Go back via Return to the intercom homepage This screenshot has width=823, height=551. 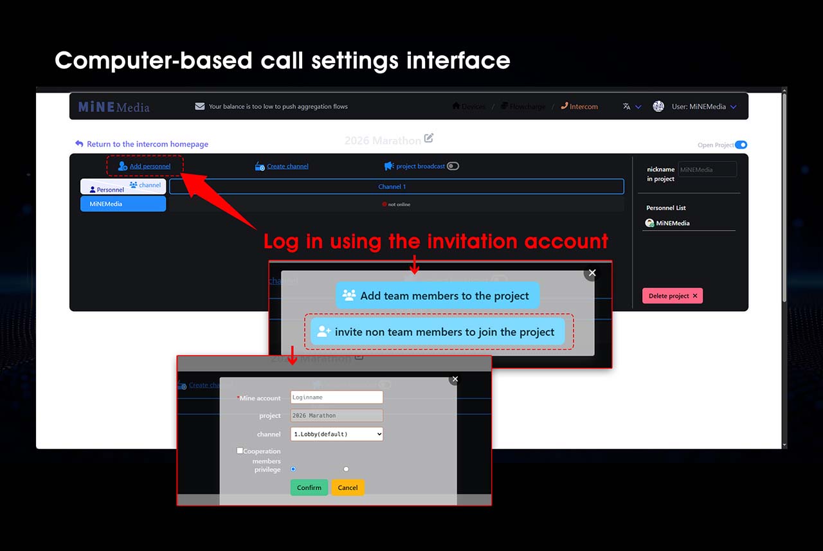(141, 144)
